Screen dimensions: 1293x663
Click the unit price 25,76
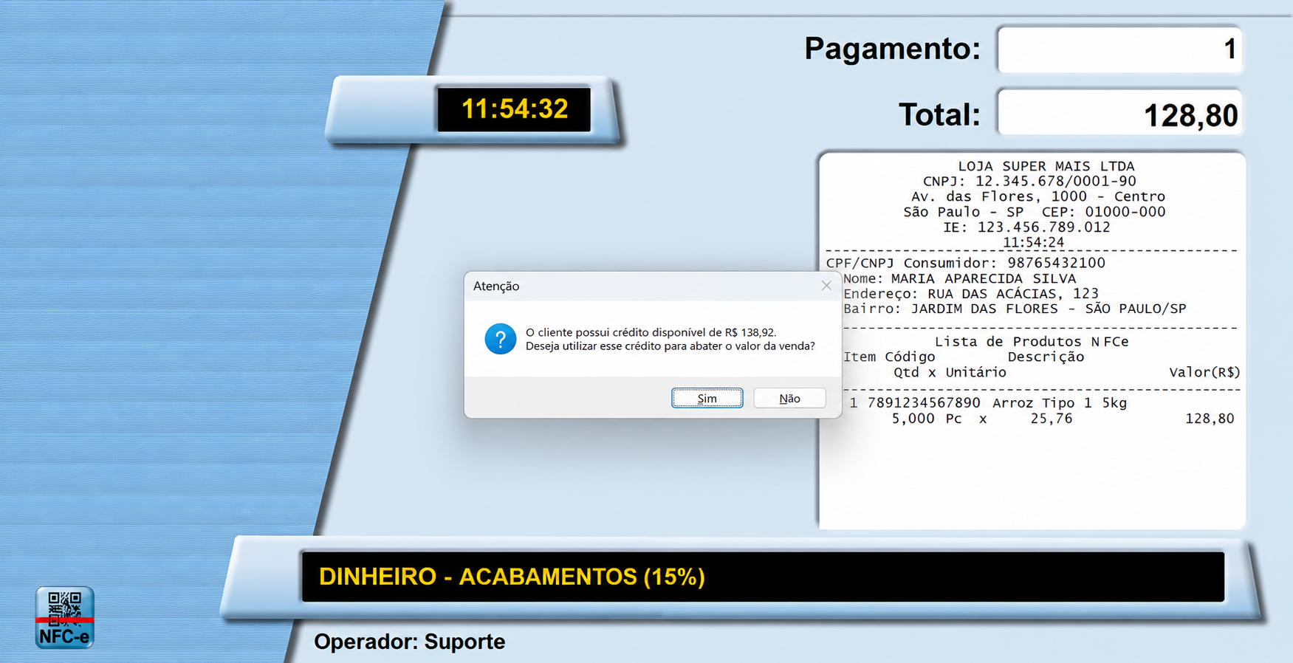coord(1051,419)
